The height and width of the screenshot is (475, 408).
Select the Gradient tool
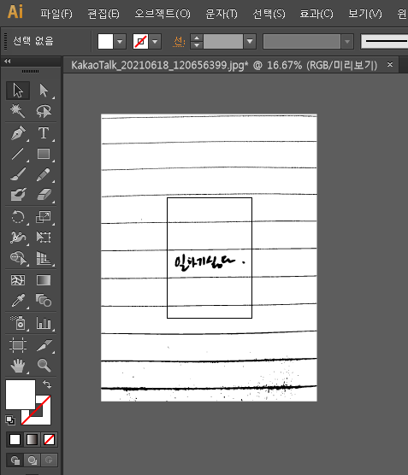point(44,280)
